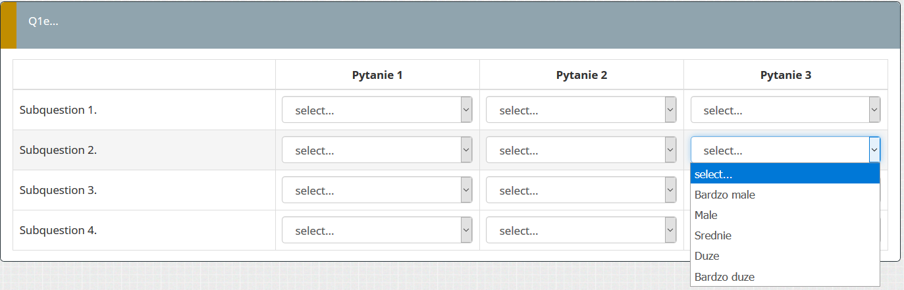Viewport: 904px width, 290px height.
Task: Pick the "Male" option
Action: 784,215
